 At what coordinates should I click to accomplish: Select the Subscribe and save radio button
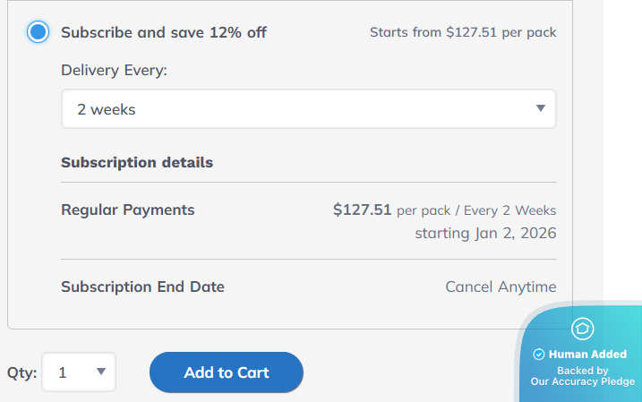[38, 32]
